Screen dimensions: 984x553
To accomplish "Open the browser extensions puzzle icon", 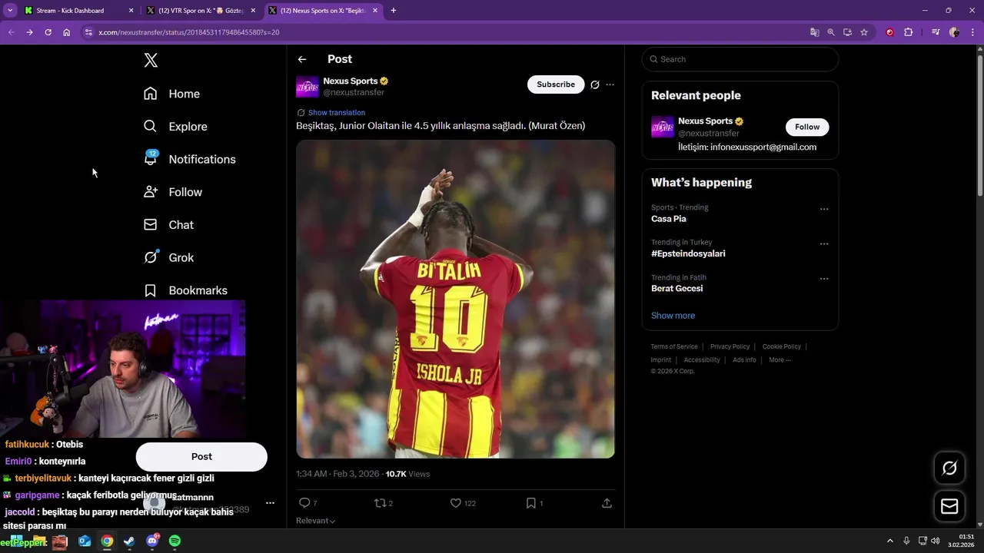I will tap(909, 32).
